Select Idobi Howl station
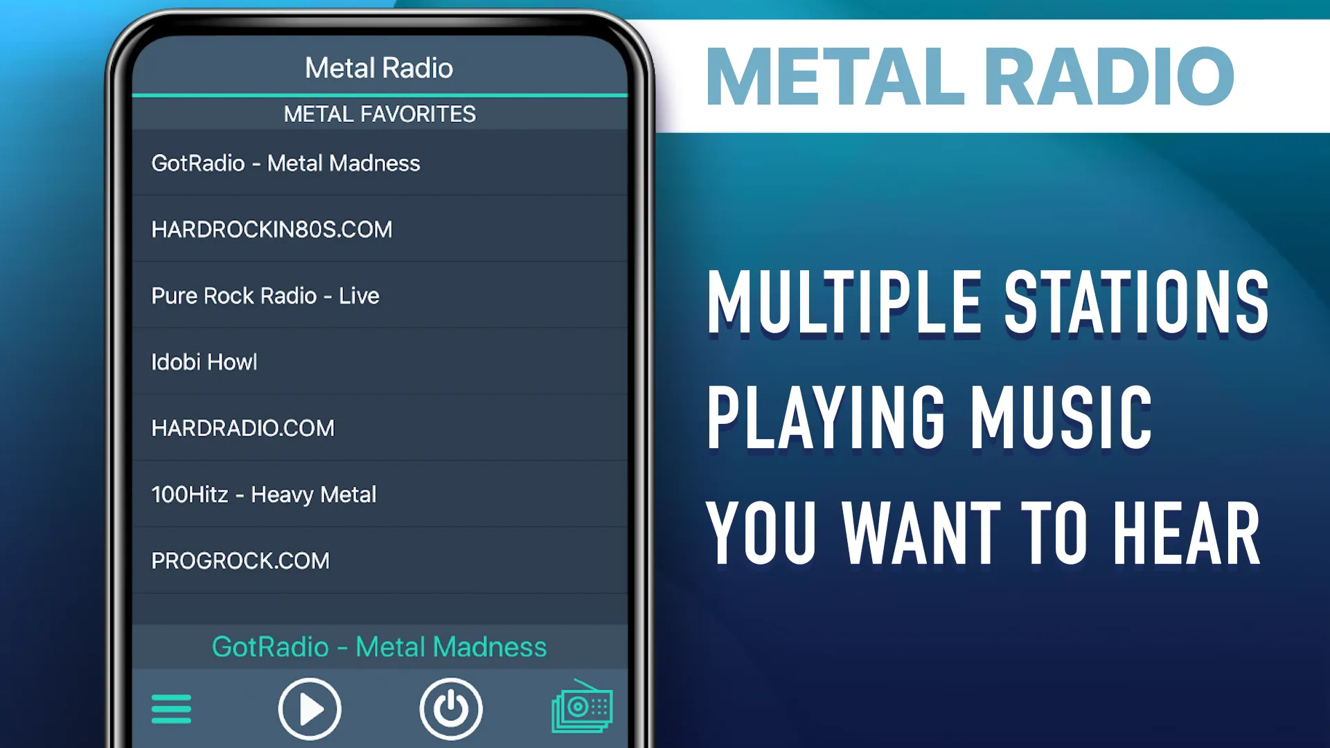Viewport: 1330px width, 748px height. pos(378,362)
